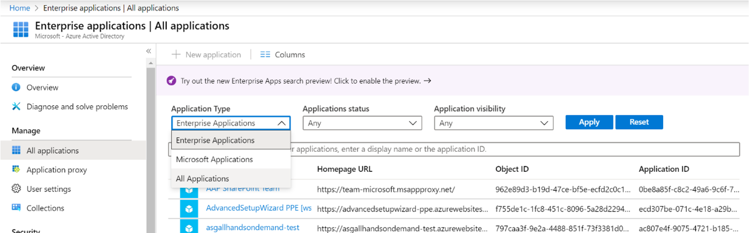Click the User settings gear icon
This screenshot has width=749, height=233.
tap(16, 189)
